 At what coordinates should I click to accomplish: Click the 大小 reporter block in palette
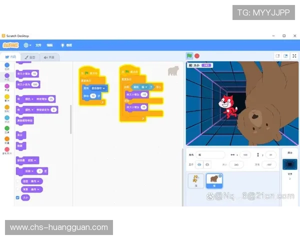click(25, 197)
